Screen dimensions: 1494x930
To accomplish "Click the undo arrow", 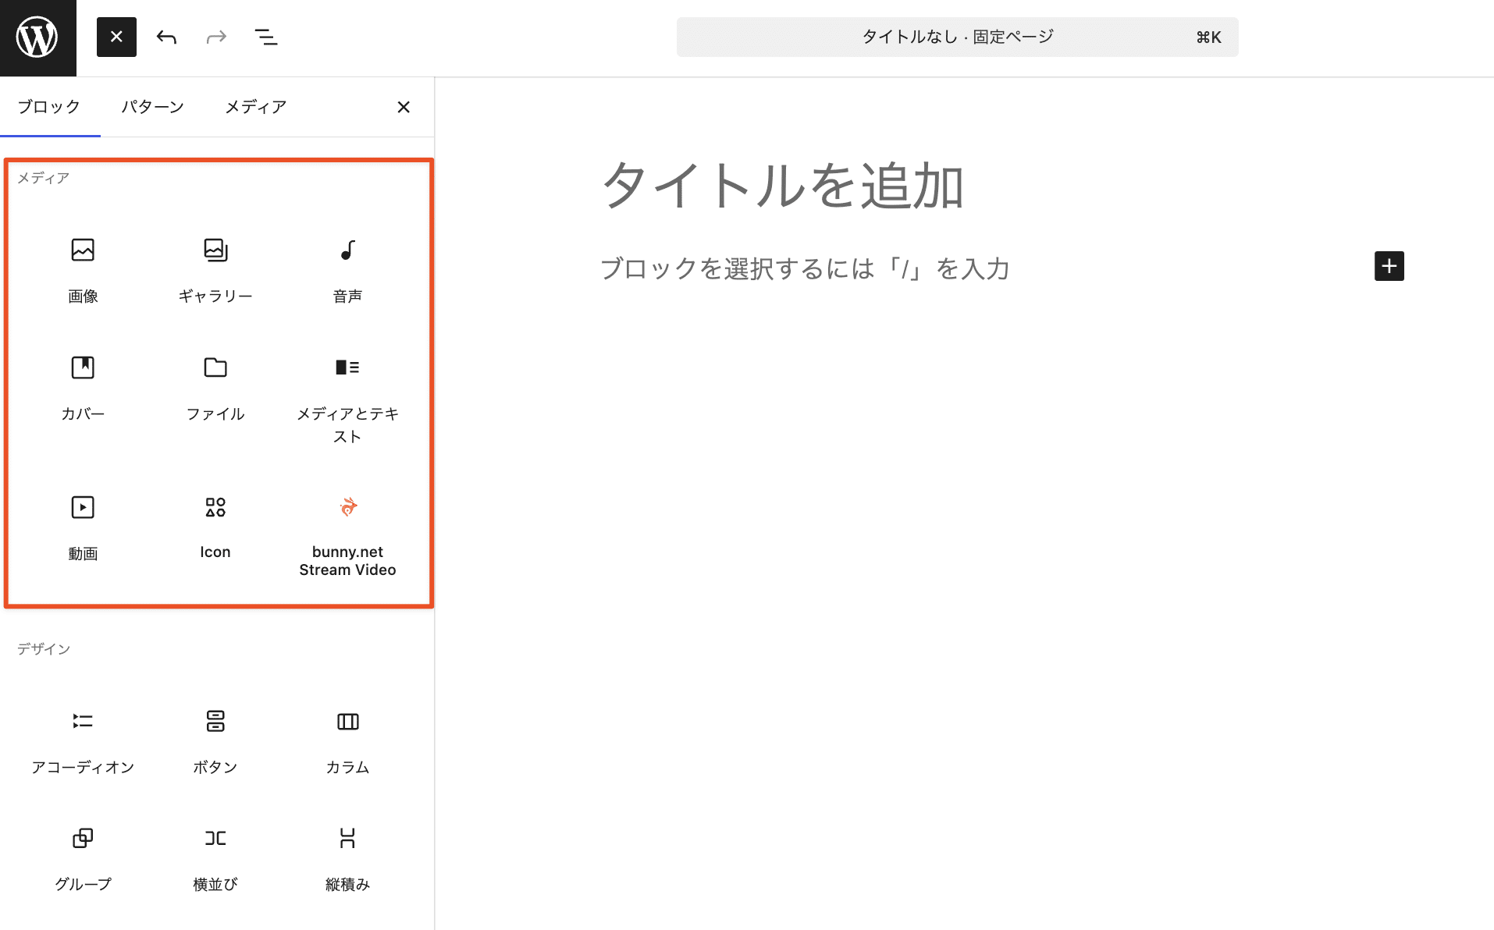I will pyautogui.click(x=166, y=37).
